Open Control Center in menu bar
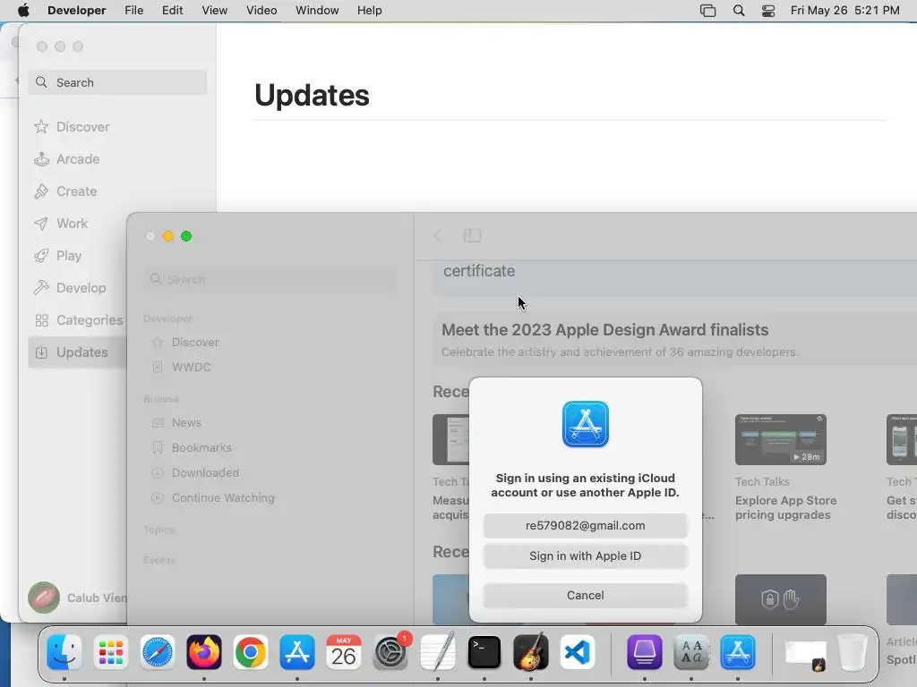Screen dimensions: 917x687 [767, 11]
